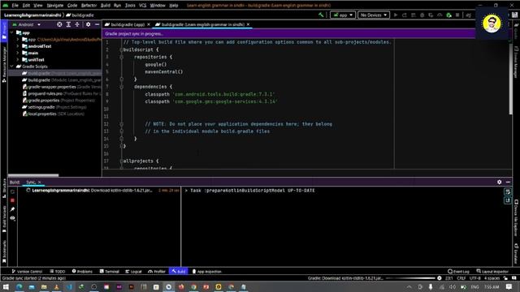Viewport: 520px width, 292px height.
Task: Open the Layout Inspector
Action: 492,272
